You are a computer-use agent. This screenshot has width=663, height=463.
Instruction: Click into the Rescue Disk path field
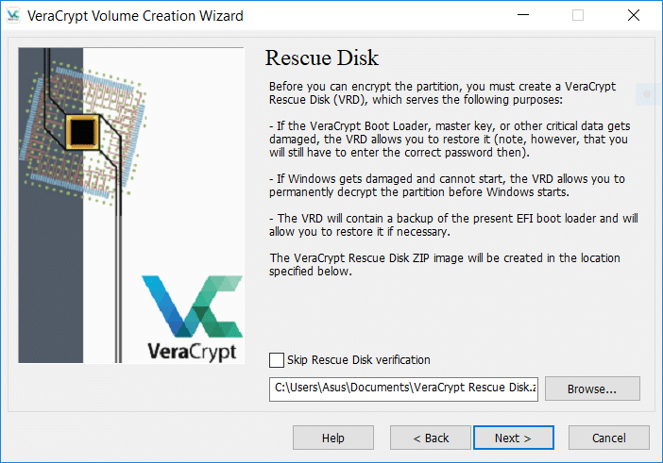[403, 389]
